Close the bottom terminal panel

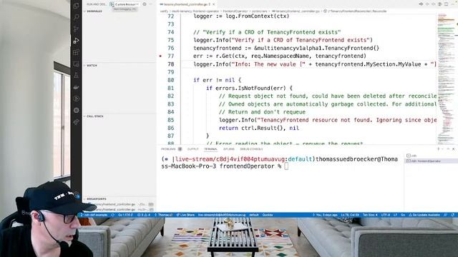click(x=453, y=149)
